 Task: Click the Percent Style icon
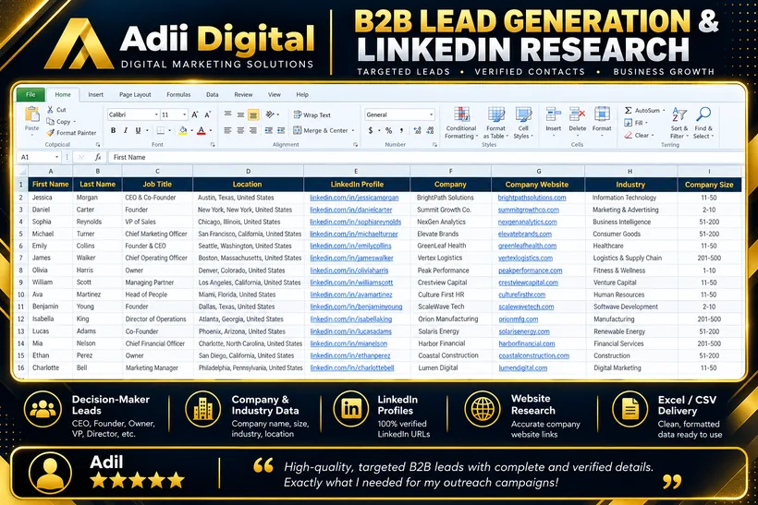pos(388,130)
